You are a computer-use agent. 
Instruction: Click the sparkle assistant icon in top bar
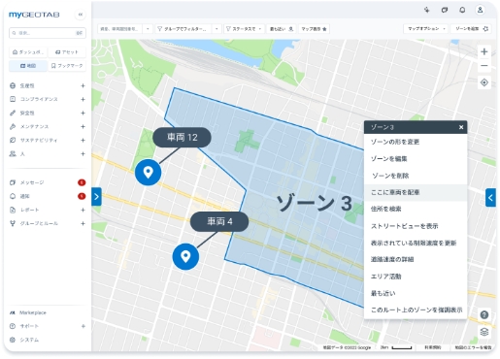tap(427, 10)
